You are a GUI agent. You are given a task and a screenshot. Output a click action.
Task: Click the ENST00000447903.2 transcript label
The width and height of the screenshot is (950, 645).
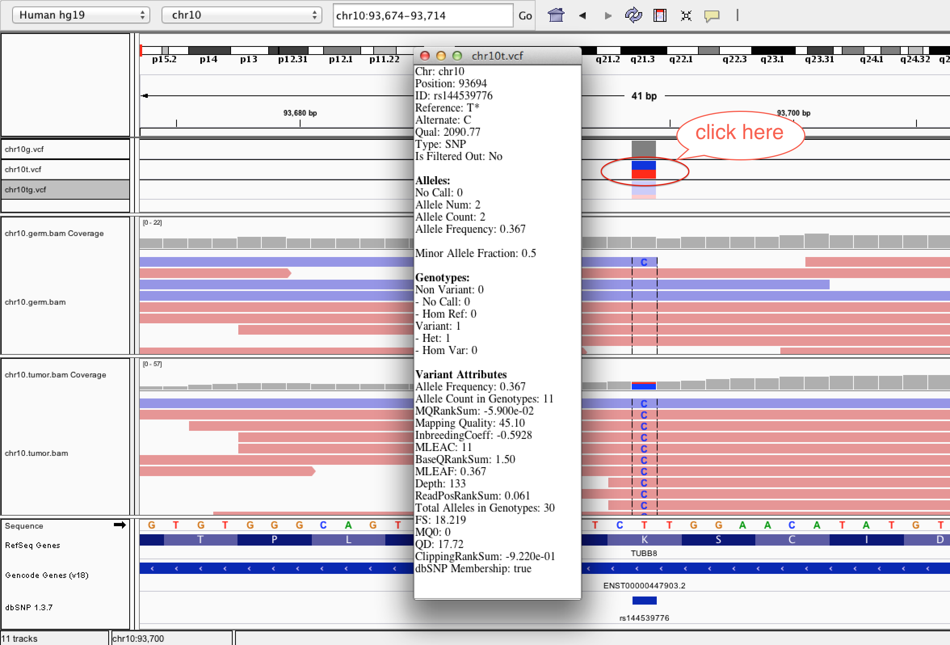(x=644, y=586)
